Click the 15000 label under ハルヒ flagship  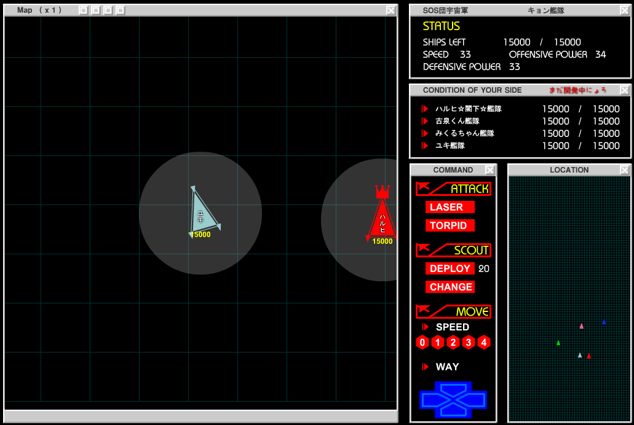click(382, 241)
